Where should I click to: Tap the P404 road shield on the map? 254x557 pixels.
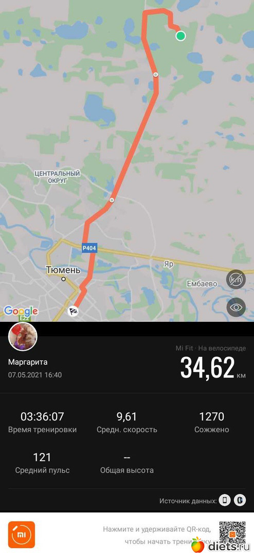pyautogui.click(x=89, y=249)
